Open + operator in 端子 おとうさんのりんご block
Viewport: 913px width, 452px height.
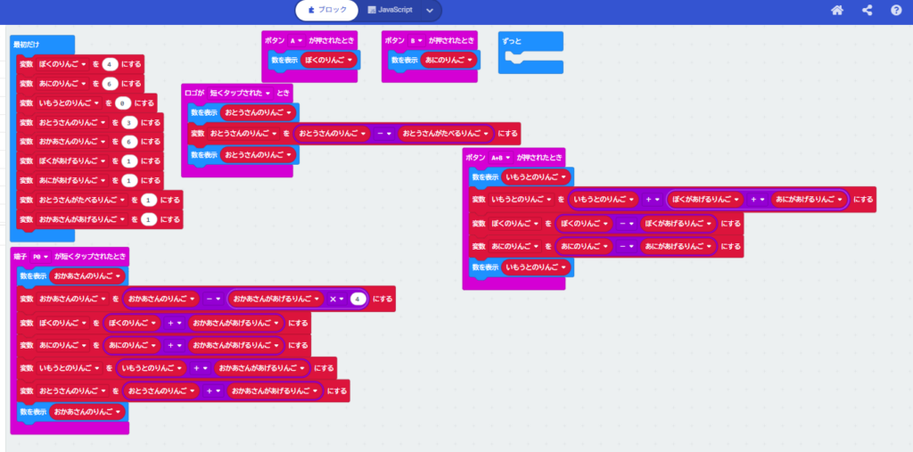tap(213, 390)
